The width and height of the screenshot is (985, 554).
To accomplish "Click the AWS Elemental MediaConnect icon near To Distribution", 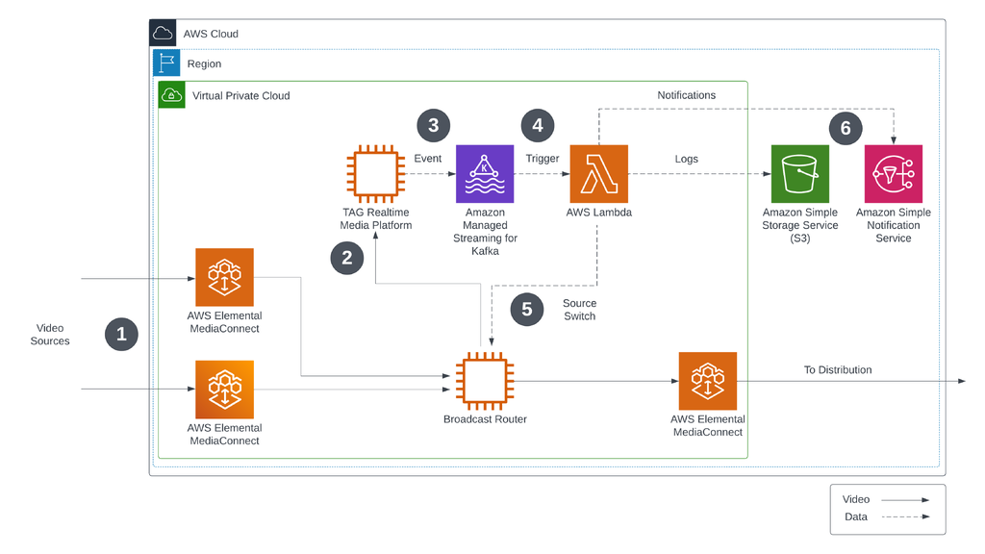I will (x=708, y=381).
